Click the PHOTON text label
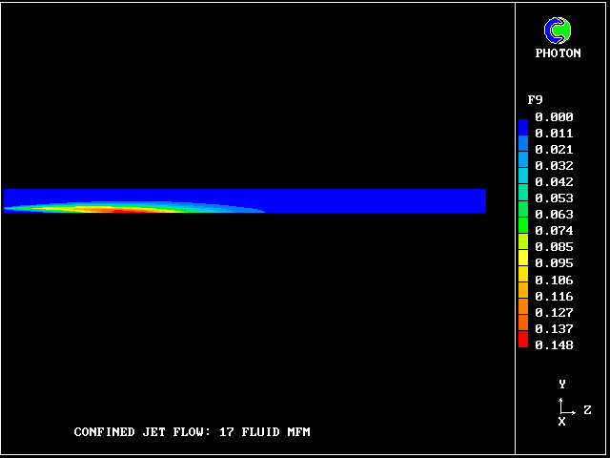This screenshot has width=610, height=458. click(558, 53)
